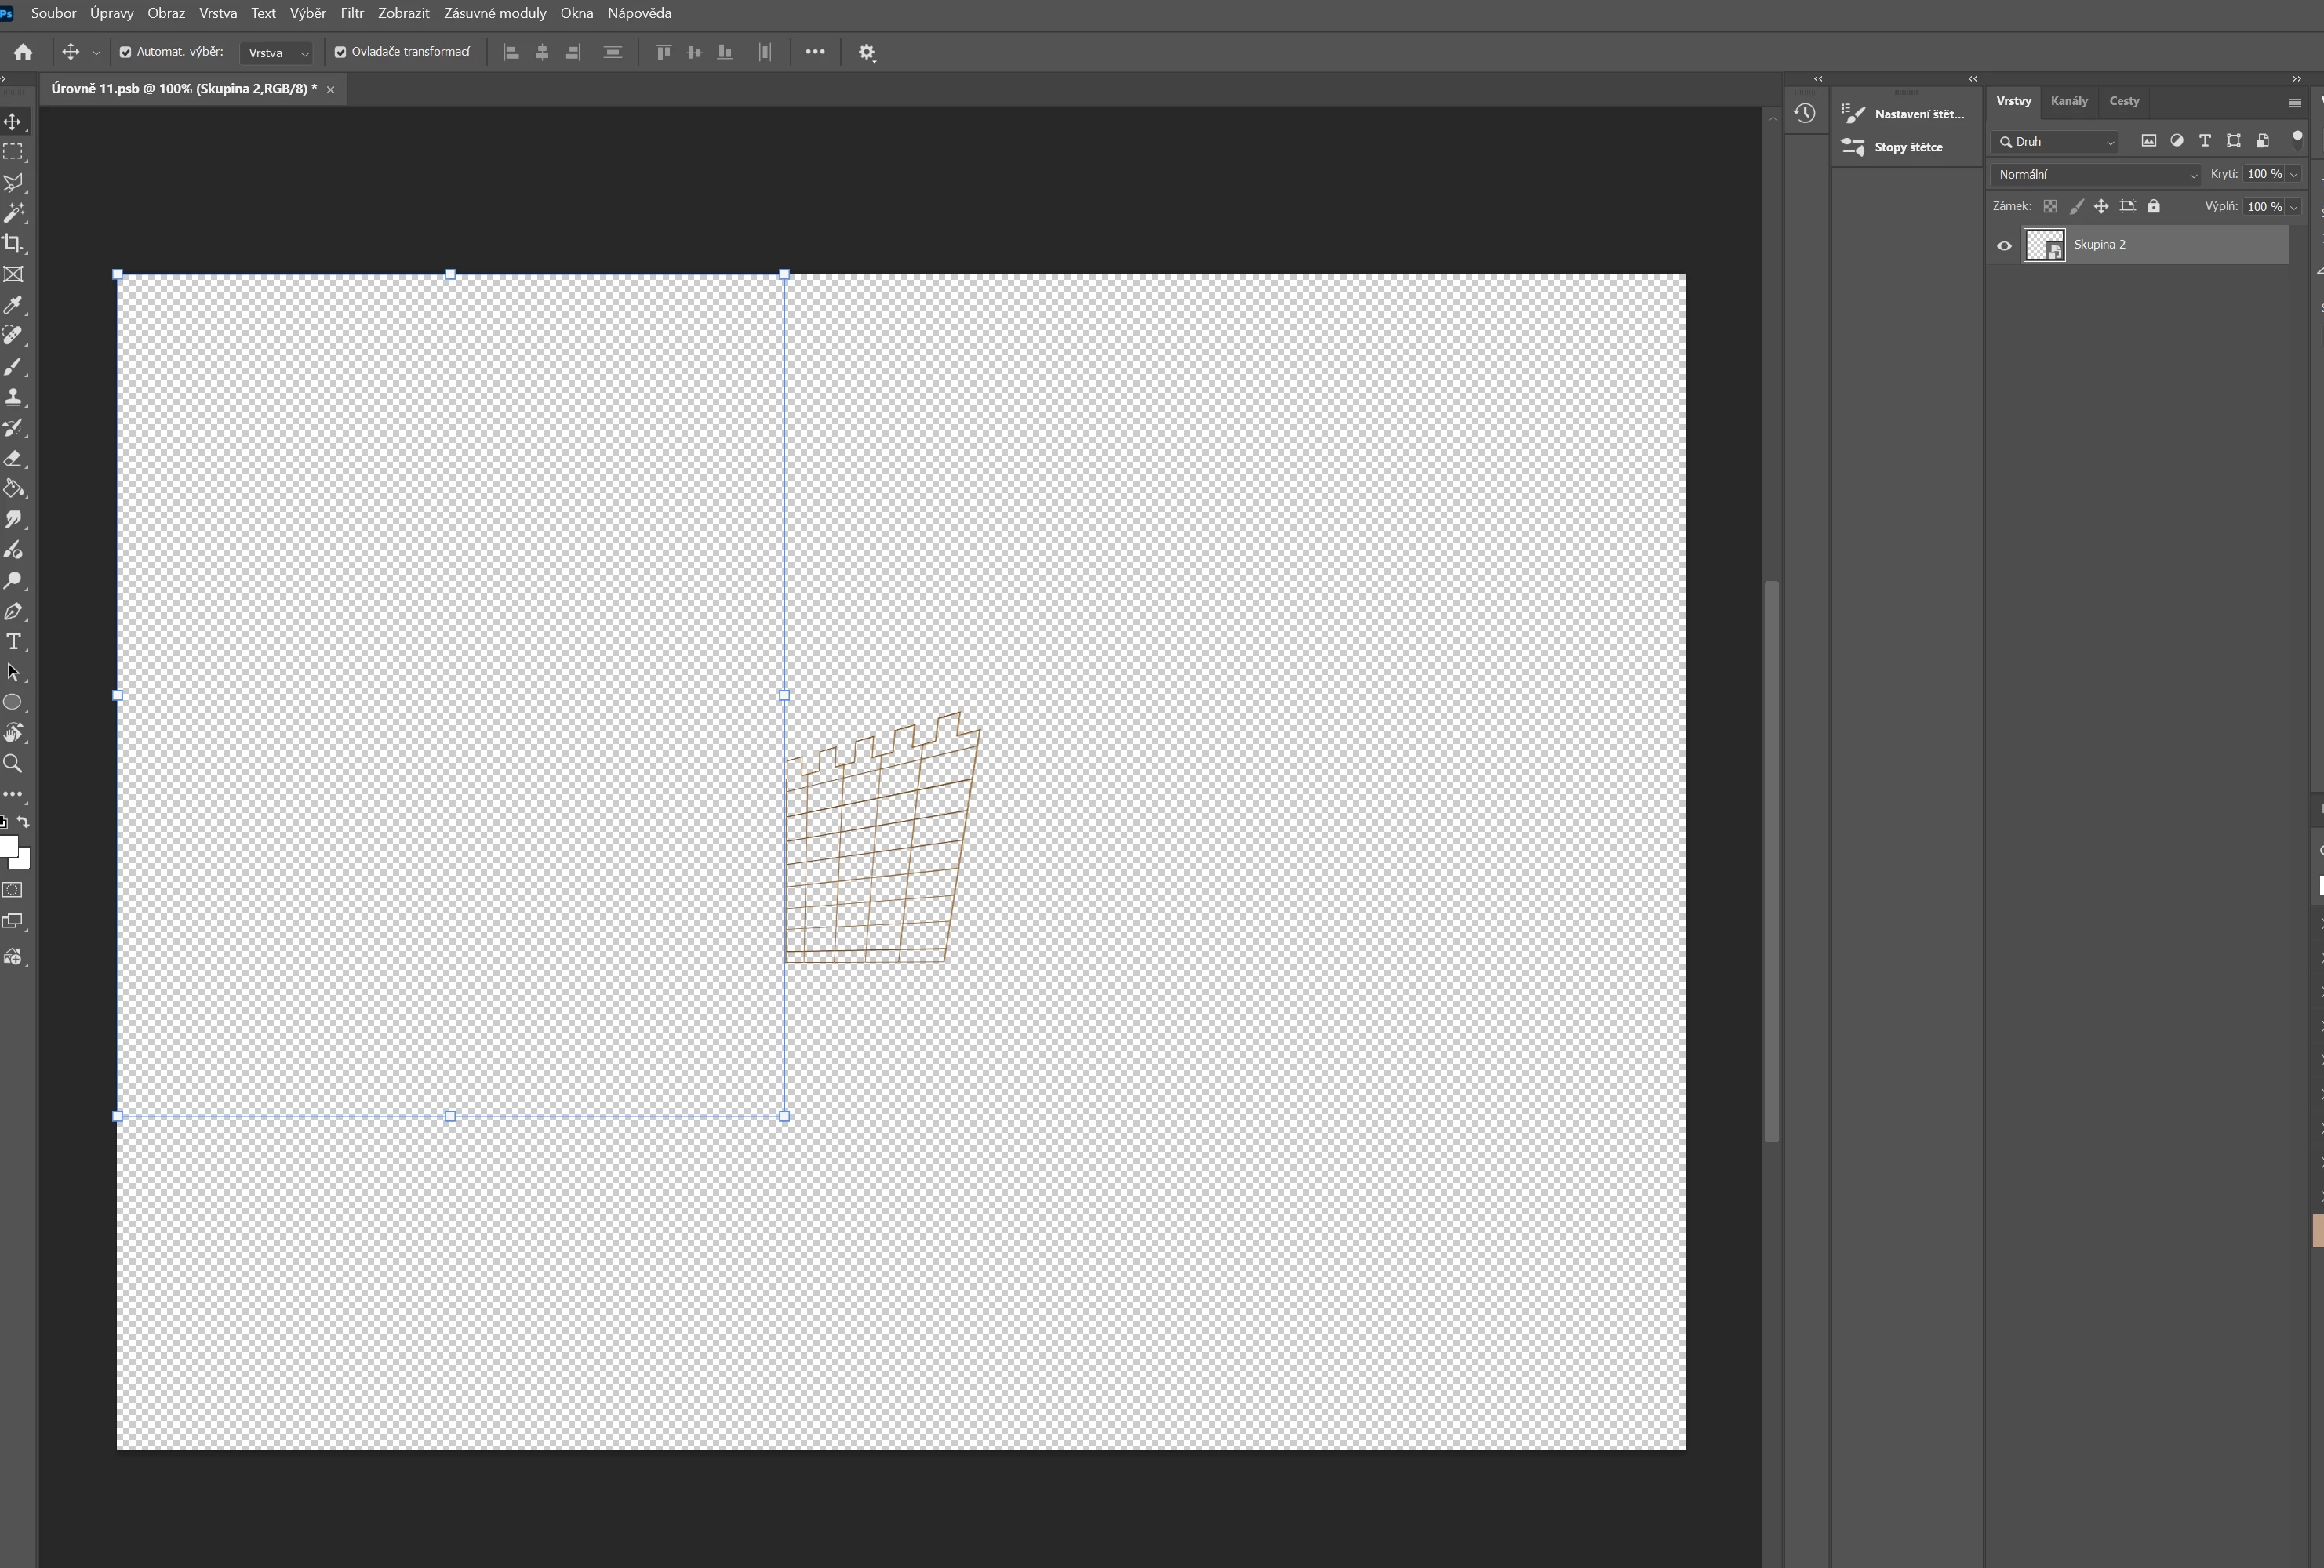
Task: Select the Rectangular Marquee tool
Action: [x=13, y=152]
